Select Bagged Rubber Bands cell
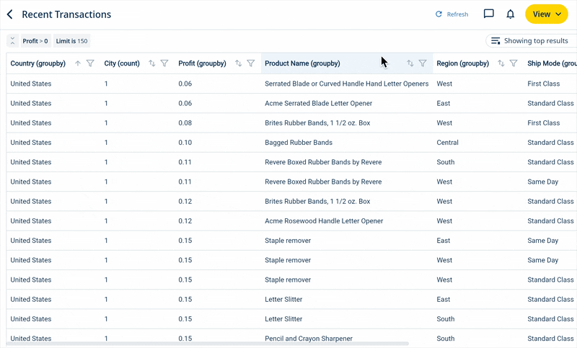Screen dimensions: 577x348 tap(299, 143)
